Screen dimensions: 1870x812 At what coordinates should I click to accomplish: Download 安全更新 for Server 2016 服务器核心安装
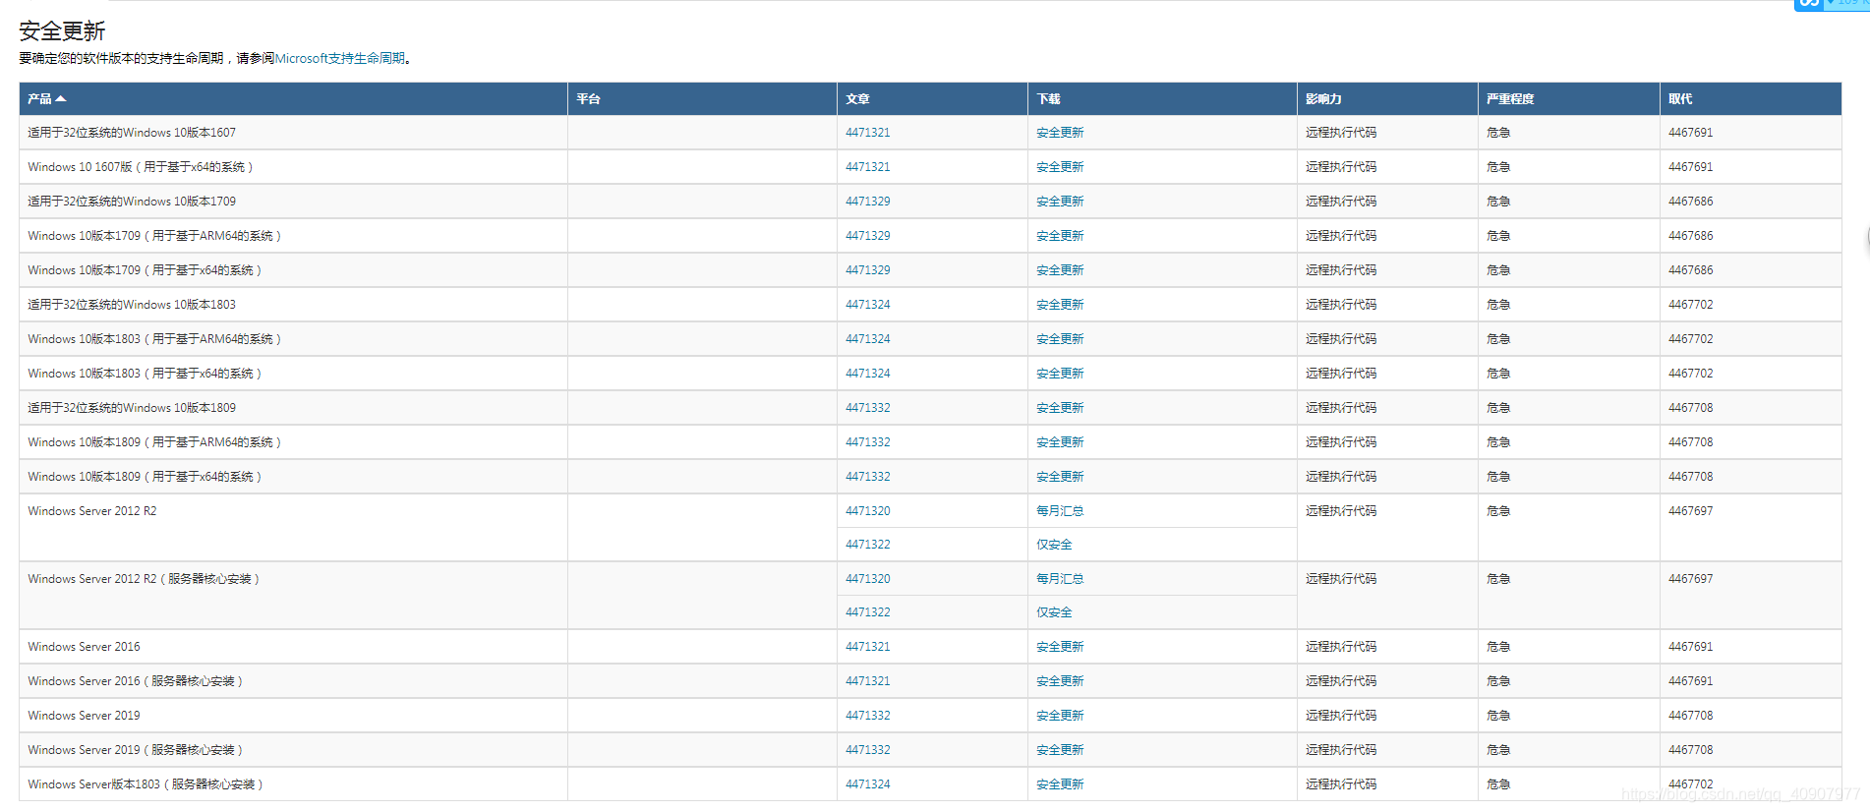[1060, 681]
